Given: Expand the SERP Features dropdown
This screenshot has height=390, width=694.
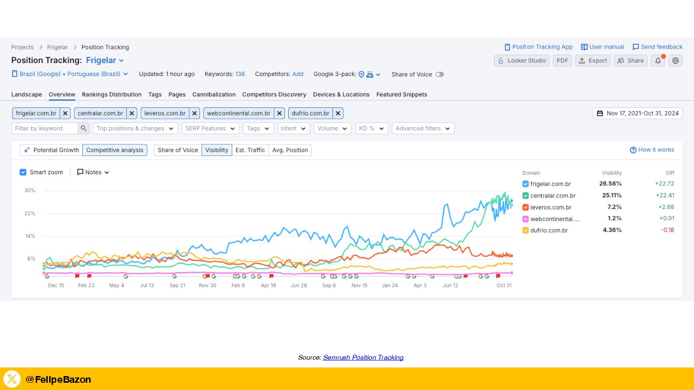Looking at the screenshot, I should coord(211,129).
